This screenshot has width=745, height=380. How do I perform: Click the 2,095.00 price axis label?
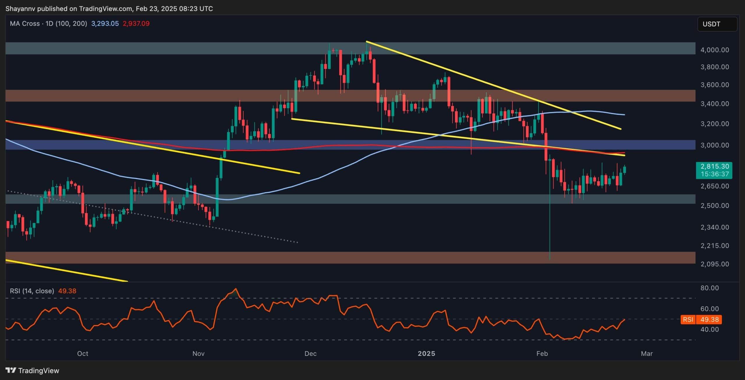click(714, 264)
